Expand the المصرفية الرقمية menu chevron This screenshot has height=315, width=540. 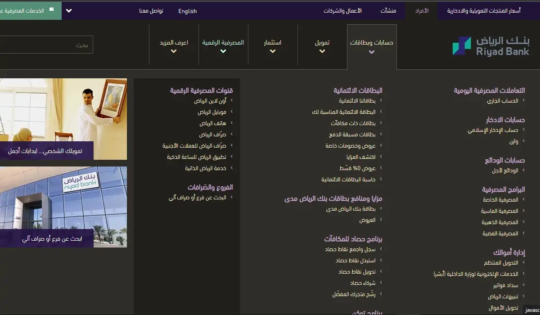(223, 51)
